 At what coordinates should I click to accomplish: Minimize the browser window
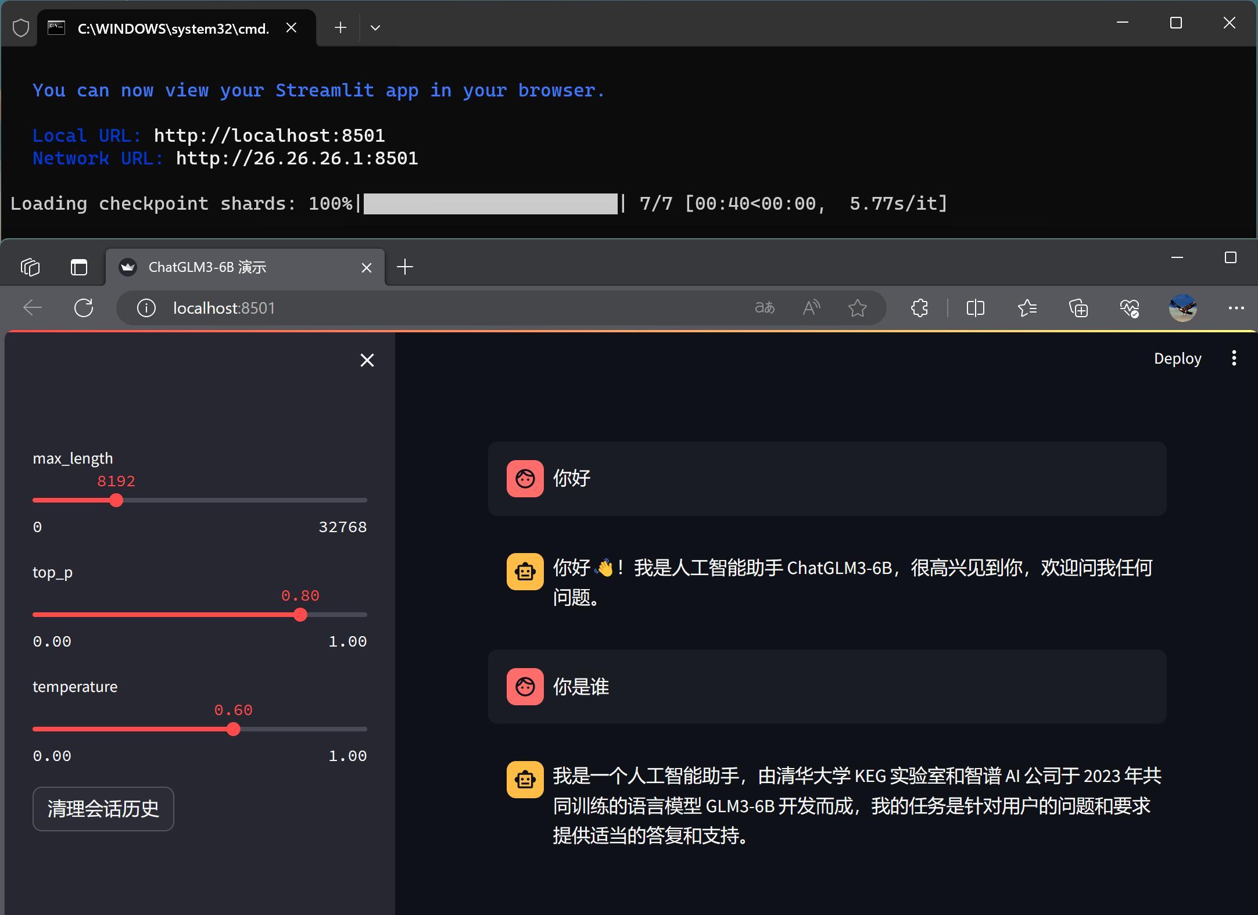click(x=1177, y=257)
